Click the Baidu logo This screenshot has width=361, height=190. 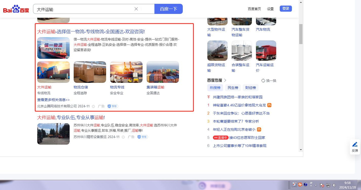pos(16,9)
